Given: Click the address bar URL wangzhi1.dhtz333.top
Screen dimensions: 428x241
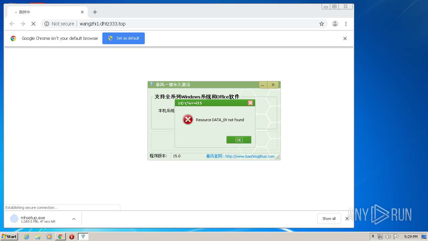Looking at the screenshot, I should 103,24.
